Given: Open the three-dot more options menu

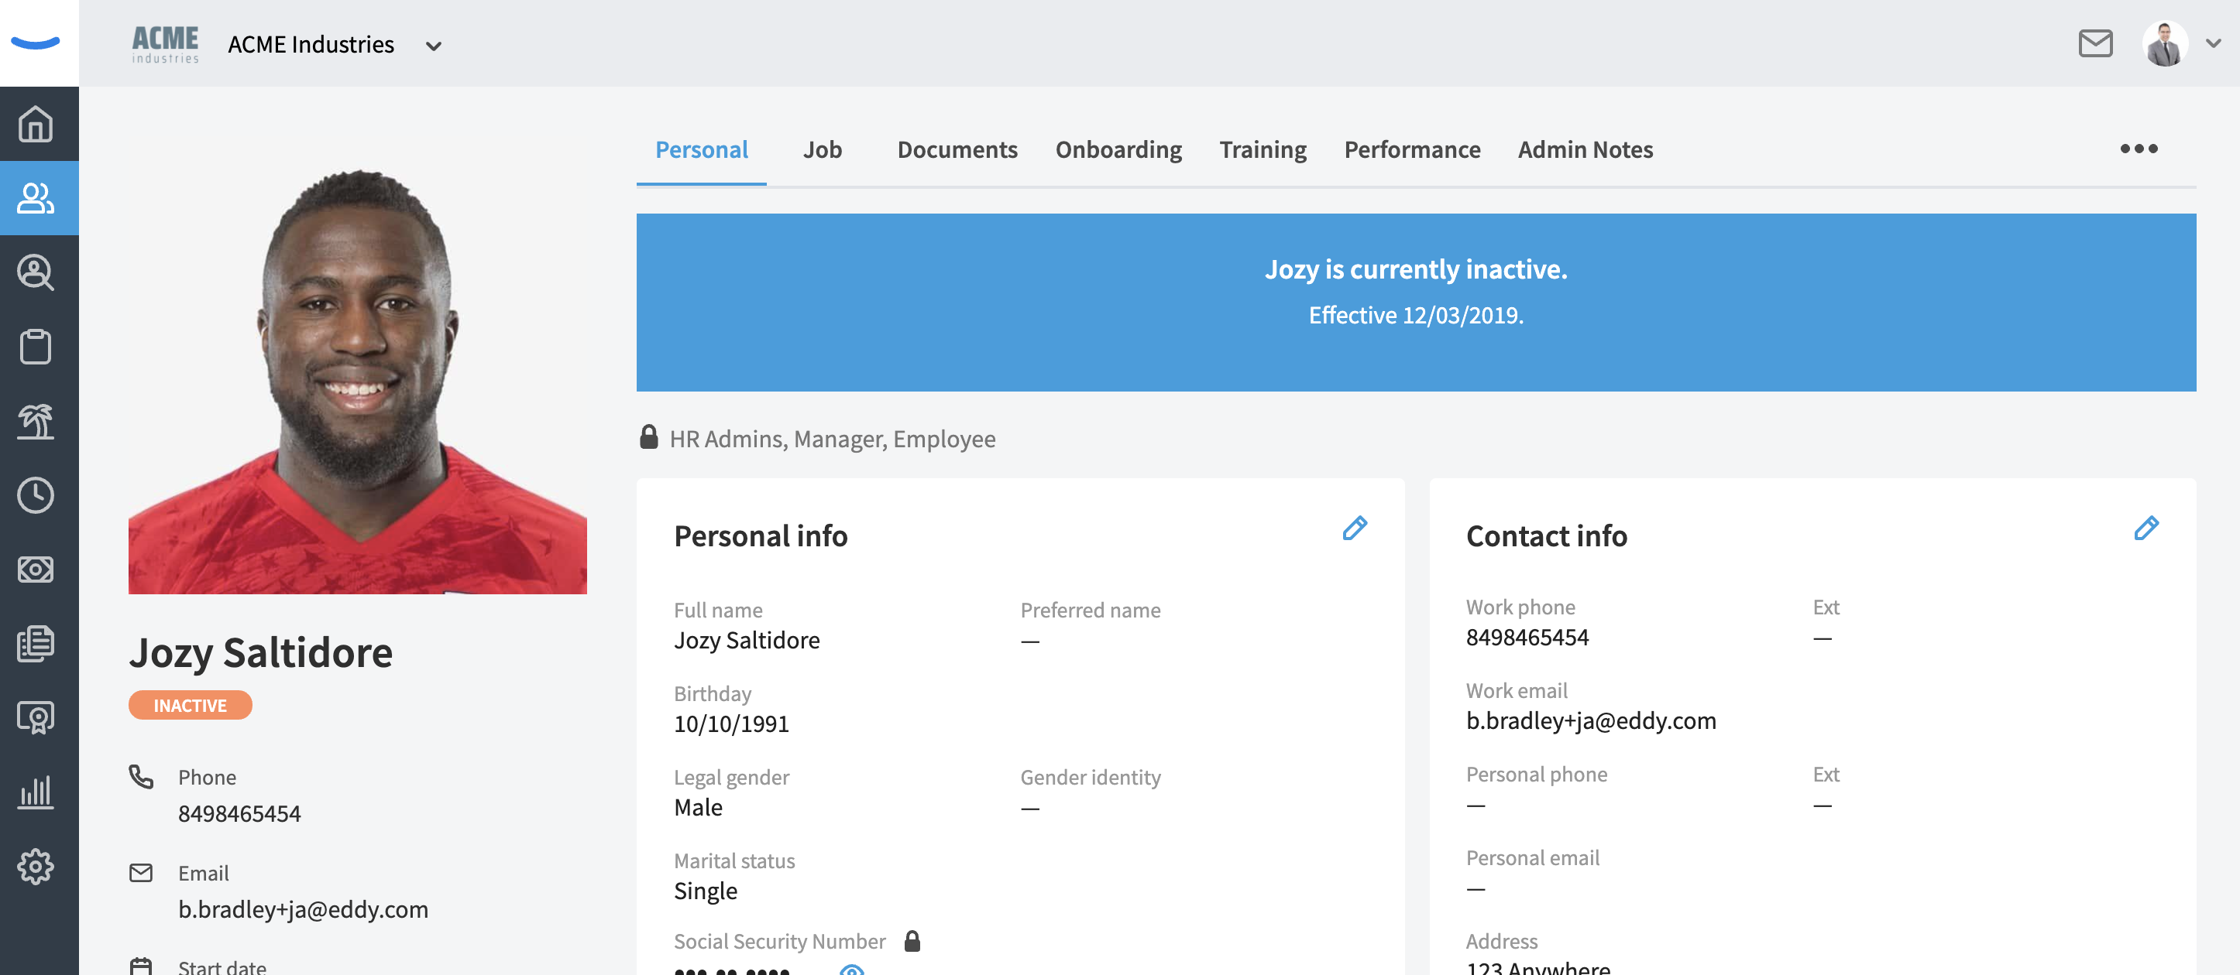Looking at the screenshot, I should point(2139,149).
